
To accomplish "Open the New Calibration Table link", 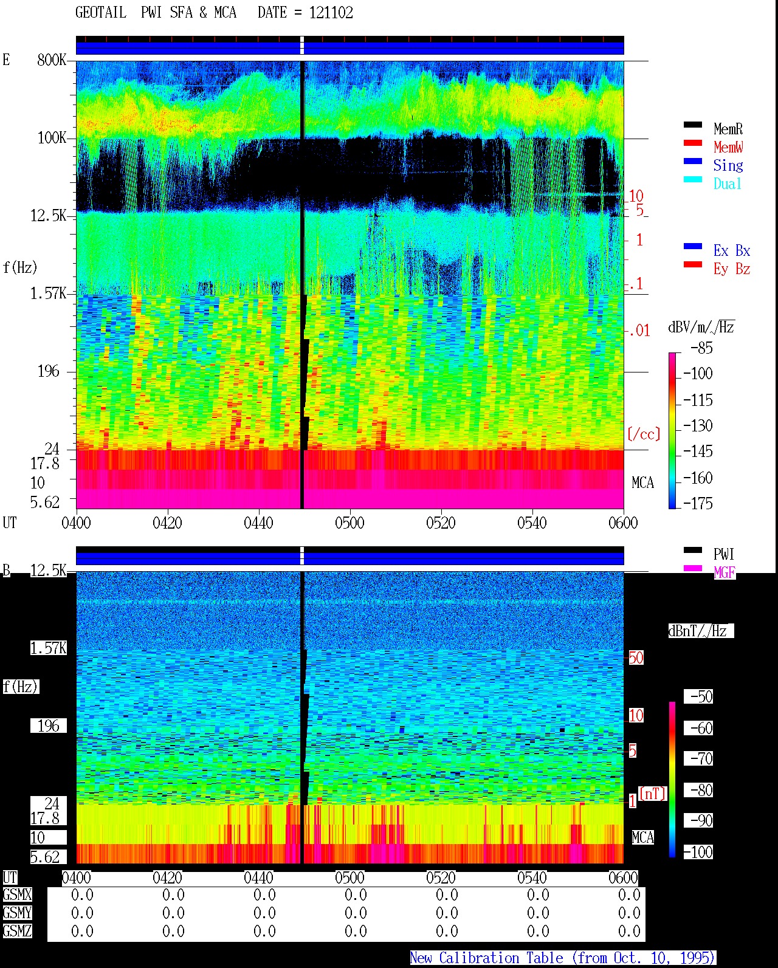I will pos(563,958).
